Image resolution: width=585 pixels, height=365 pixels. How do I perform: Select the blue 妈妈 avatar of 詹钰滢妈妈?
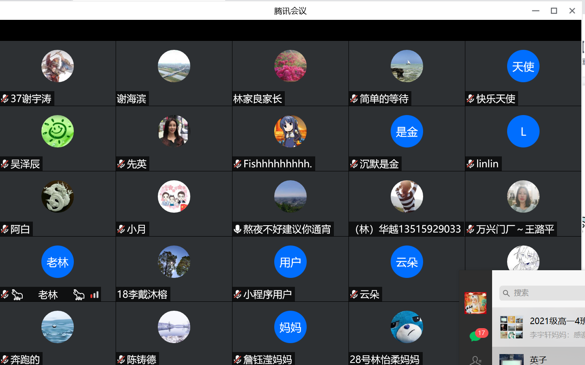[x=290, y=327]
